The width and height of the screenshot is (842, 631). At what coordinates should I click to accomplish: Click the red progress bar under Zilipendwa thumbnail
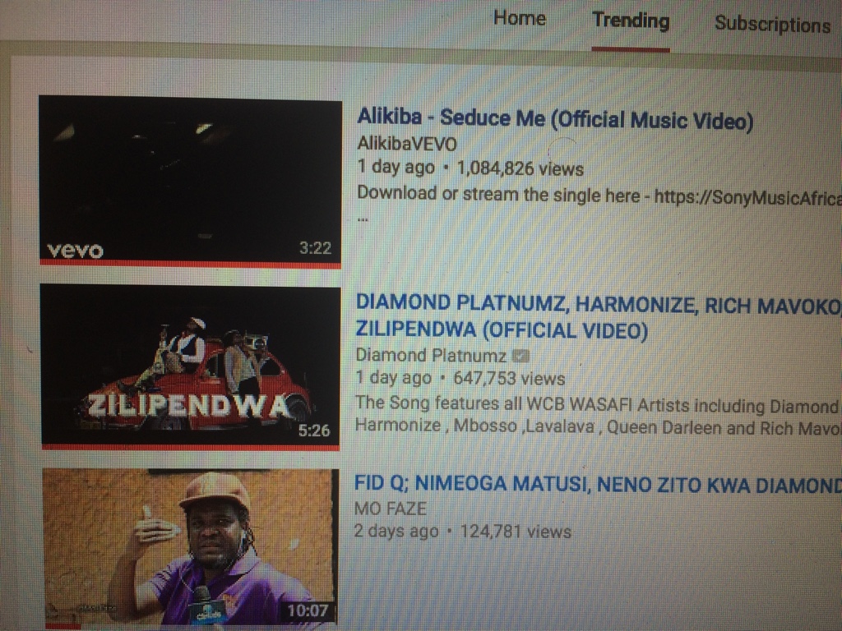pyautogui.click(x=191, y=447)
